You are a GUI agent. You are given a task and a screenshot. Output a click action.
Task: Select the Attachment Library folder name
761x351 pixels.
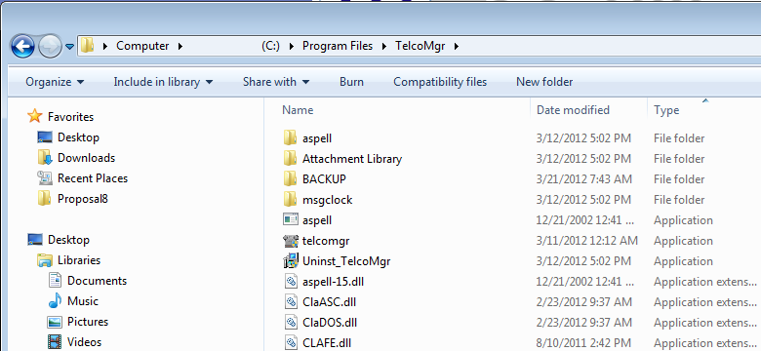pos(352,159)
